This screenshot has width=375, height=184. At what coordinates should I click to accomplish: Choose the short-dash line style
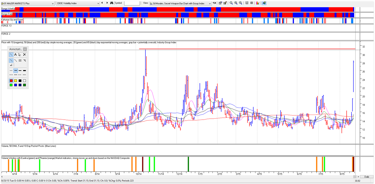pyautogui.click(x=15, y=75)
